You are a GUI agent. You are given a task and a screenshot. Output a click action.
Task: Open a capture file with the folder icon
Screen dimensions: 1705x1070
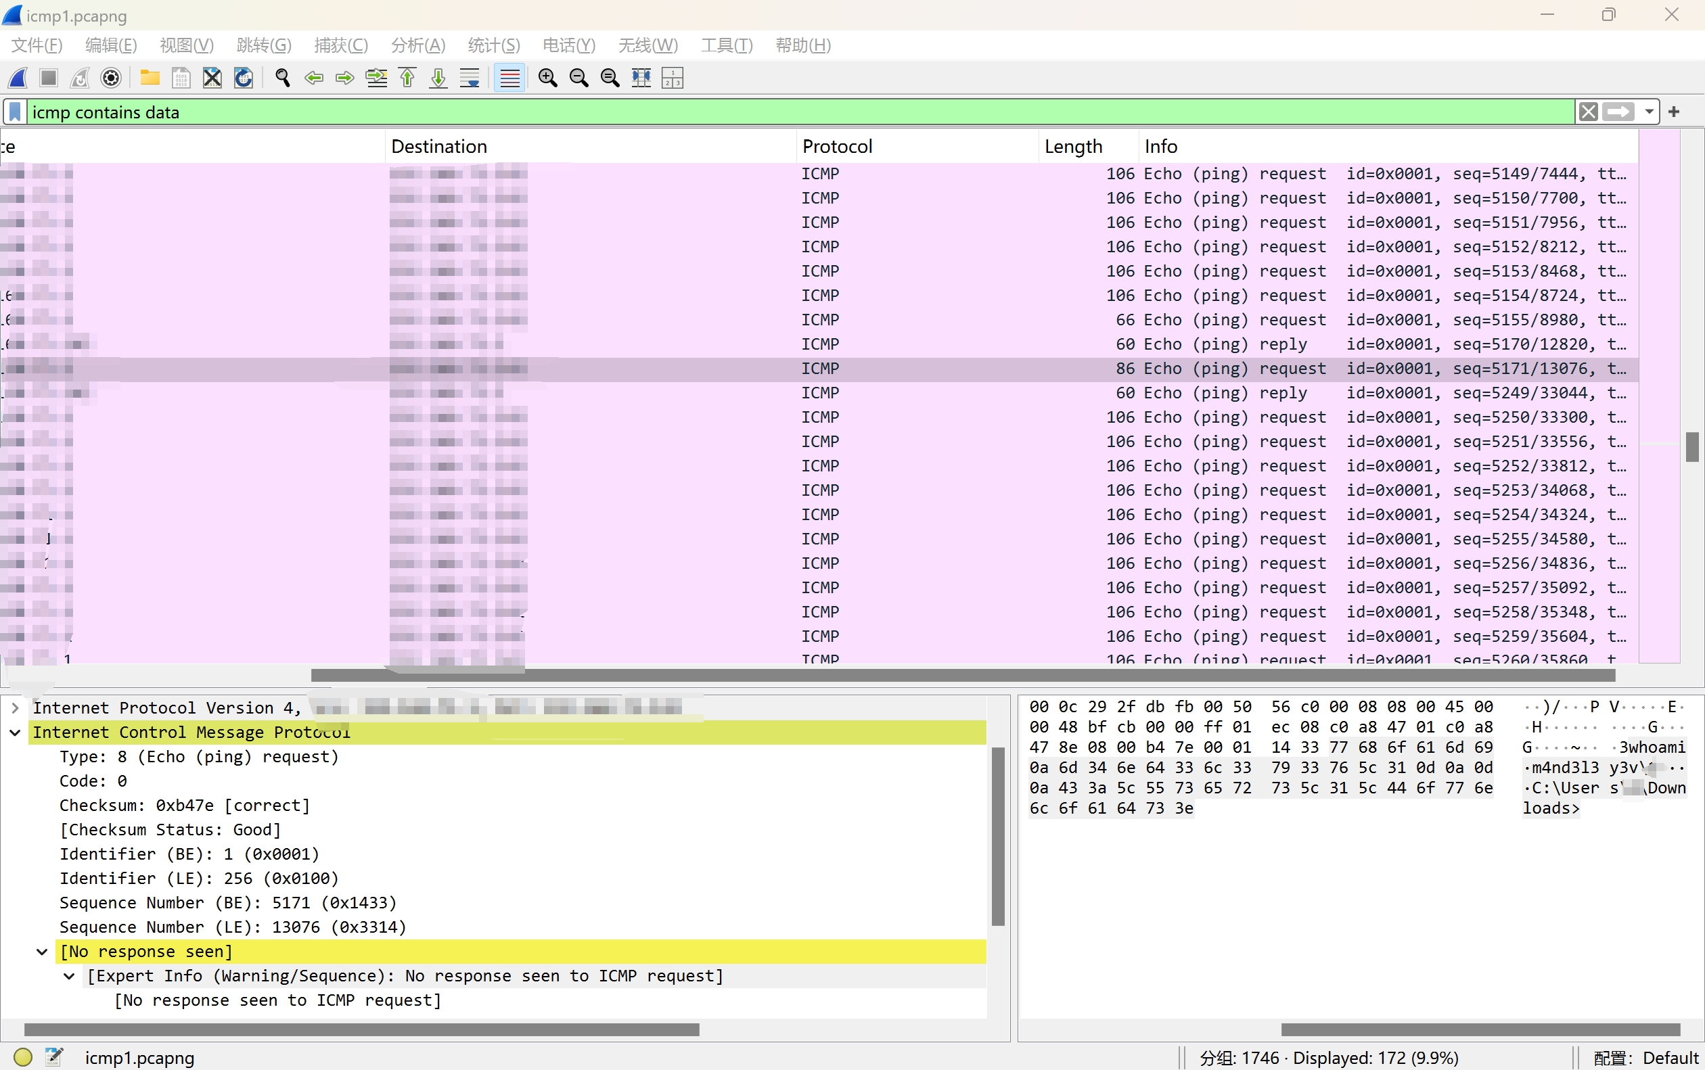click(x=150, y=78)
